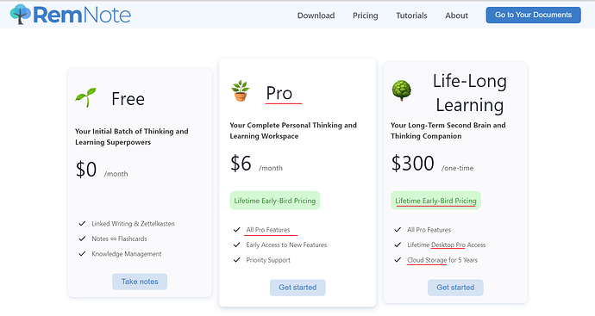Click Knowledge Management feature text
Image resolution: width=595 pixels, height=316 pixels.
pyautogui.click(x=127, y=254)
